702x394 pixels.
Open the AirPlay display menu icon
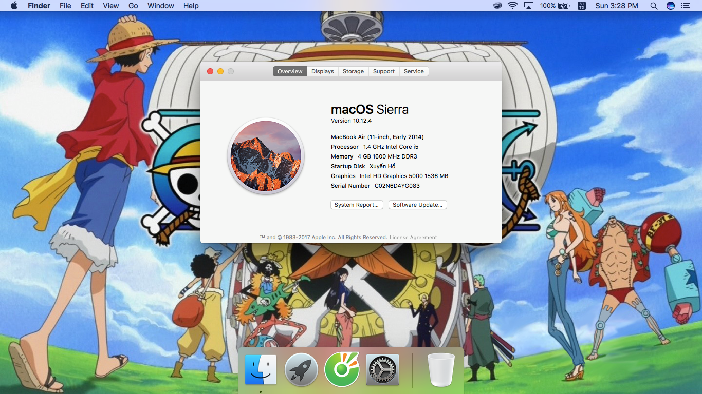529,6
